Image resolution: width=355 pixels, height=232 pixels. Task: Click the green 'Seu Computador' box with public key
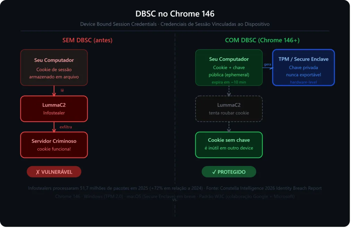pyautogui.click(x=229, y=68)
